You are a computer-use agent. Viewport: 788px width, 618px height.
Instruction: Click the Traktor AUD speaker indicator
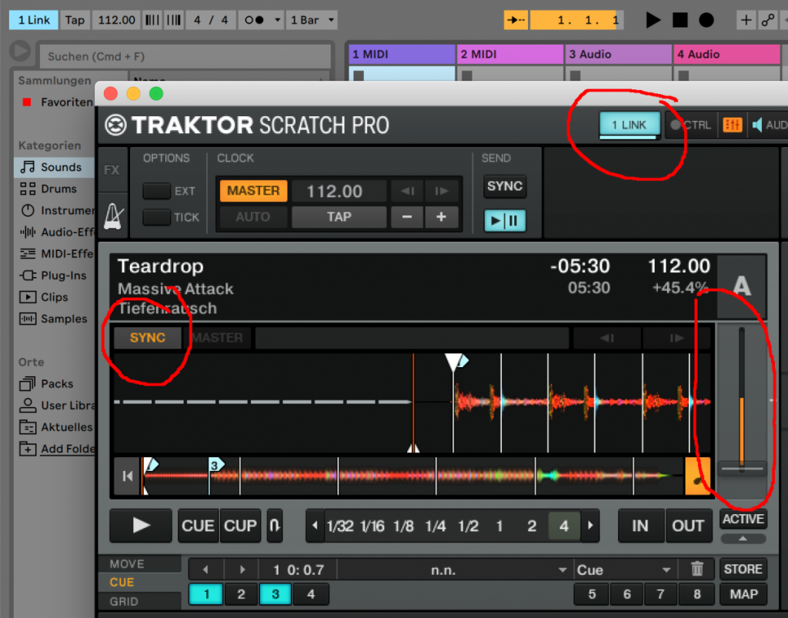pos(769,125)
